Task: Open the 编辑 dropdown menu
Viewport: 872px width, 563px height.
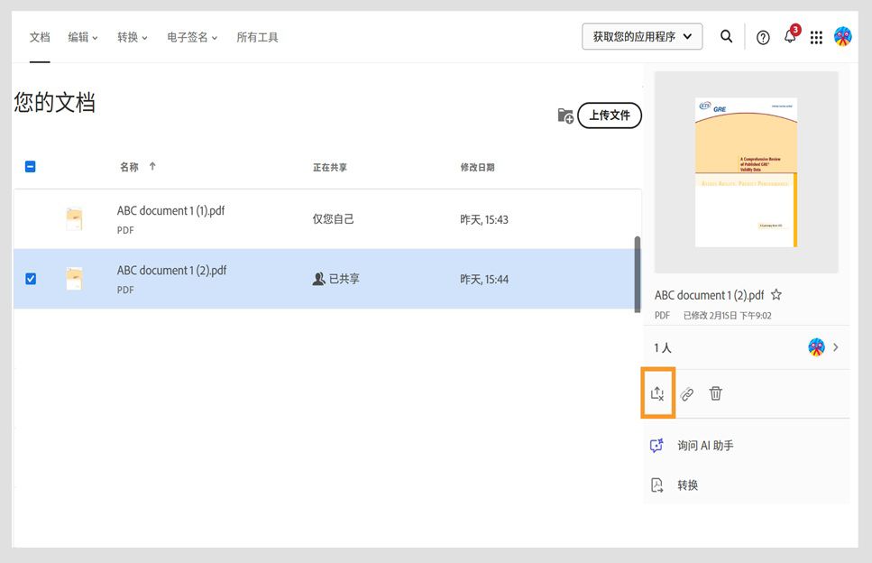Action: (x=82, y=37)
